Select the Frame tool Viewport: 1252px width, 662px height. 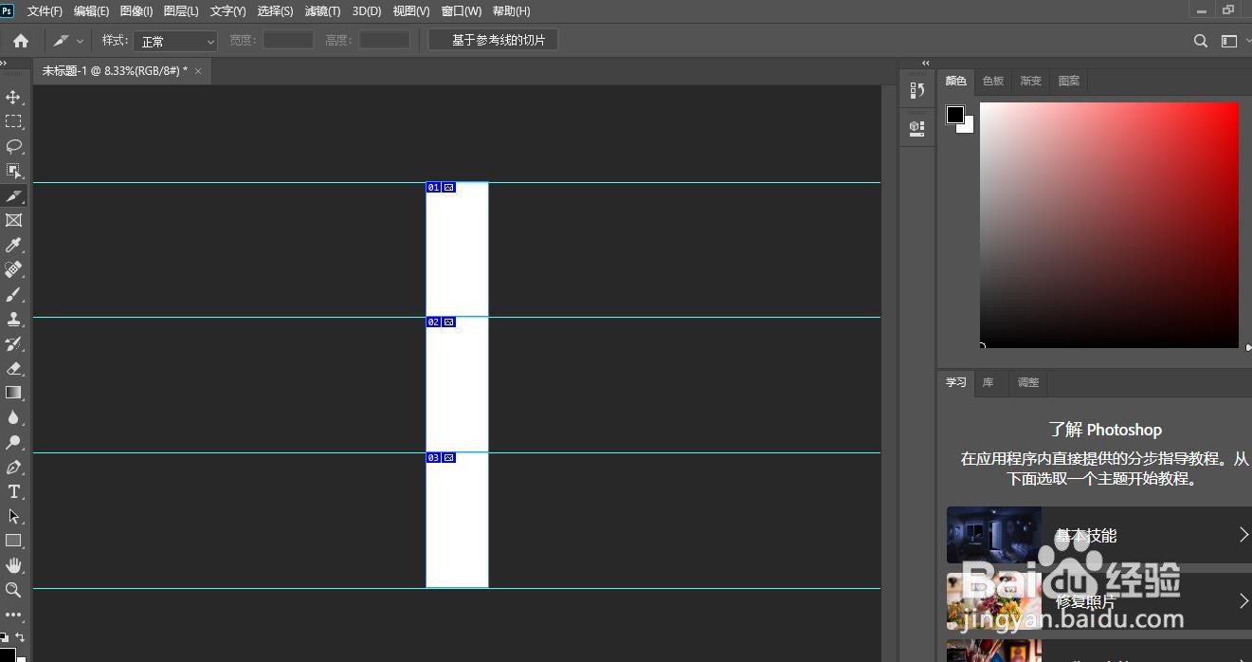13,220
